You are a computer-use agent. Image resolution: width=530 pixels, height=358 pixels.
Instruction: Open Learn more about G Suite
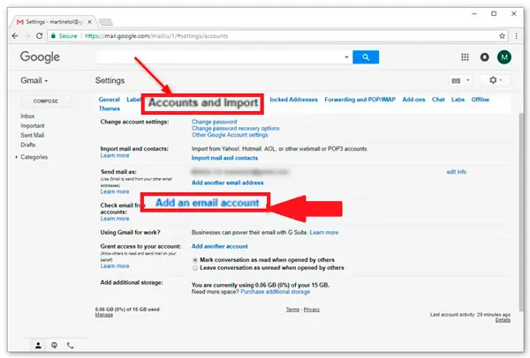pos(324,233)
